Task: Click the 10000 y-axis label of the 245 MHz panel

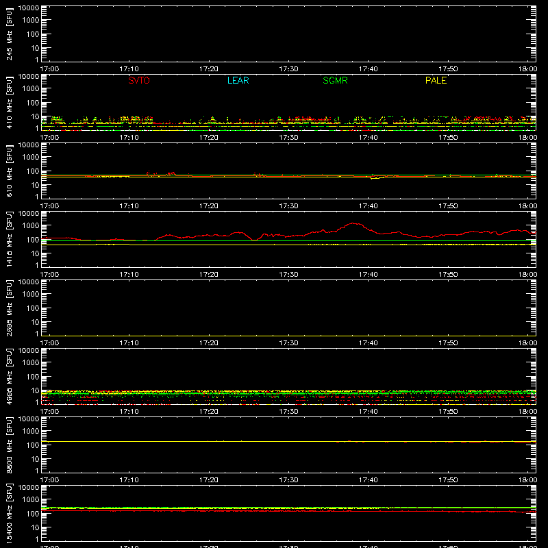Action: 29,8
